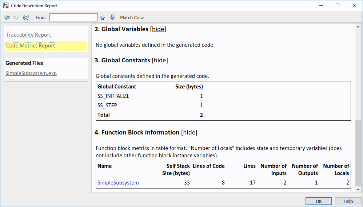
Task: Select the Code Metrics Report
Action: [31, 46]
